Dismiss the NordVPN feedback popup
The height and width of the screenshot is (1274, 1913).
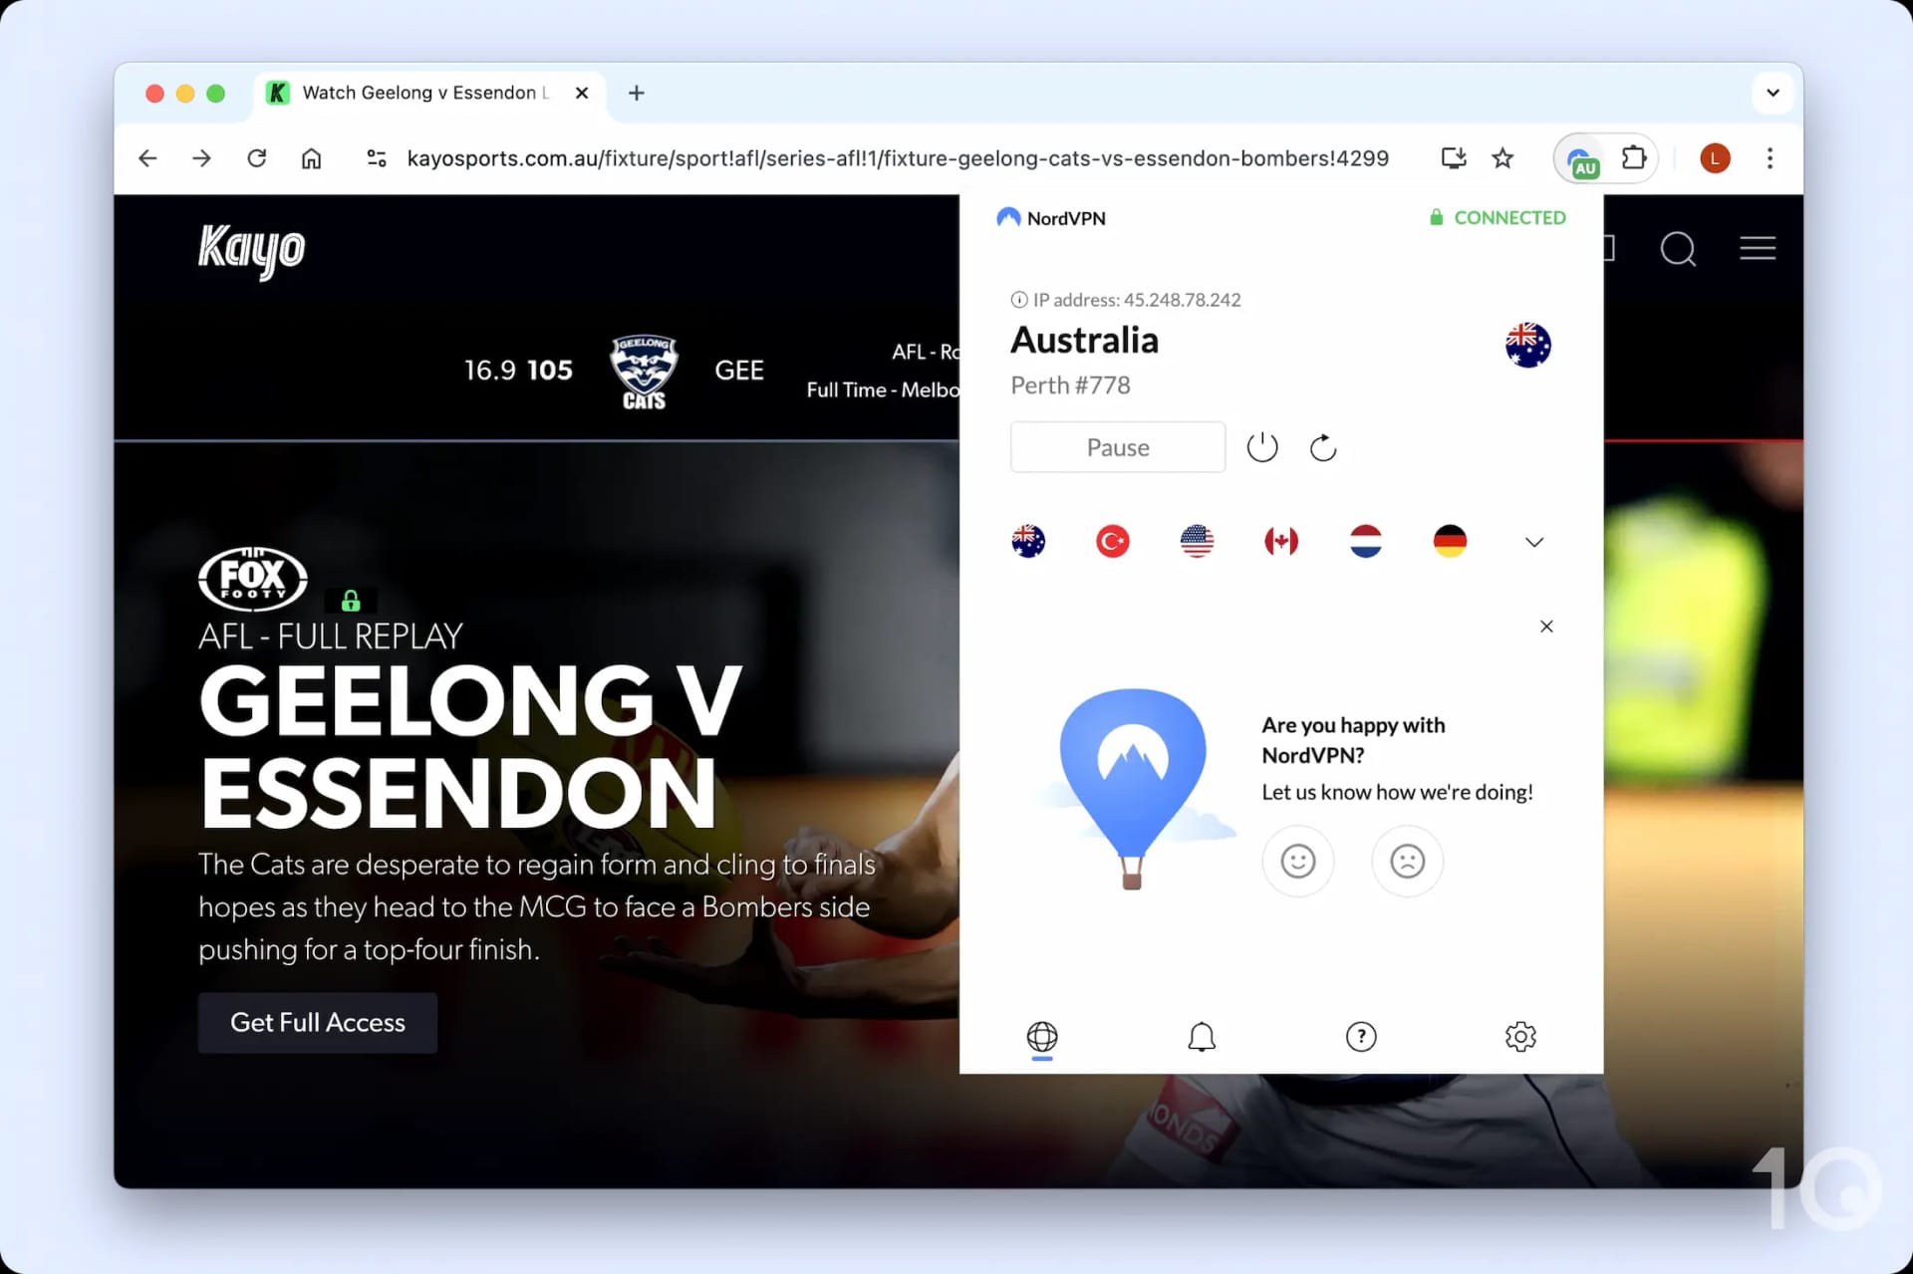pos(1544,626)
